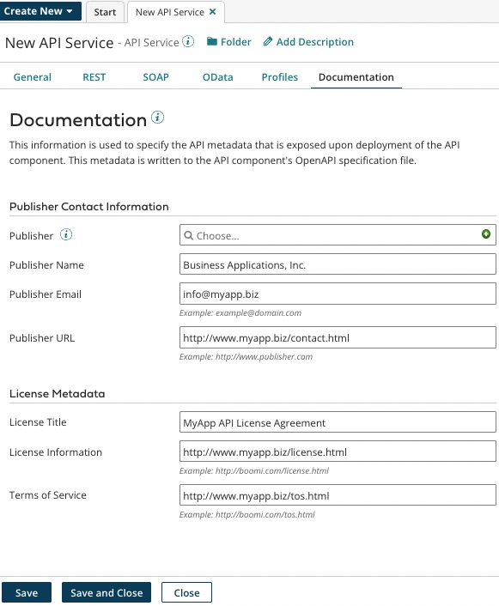Click the Publisher Name label
The image size is (499, 606).
[46, 264]
